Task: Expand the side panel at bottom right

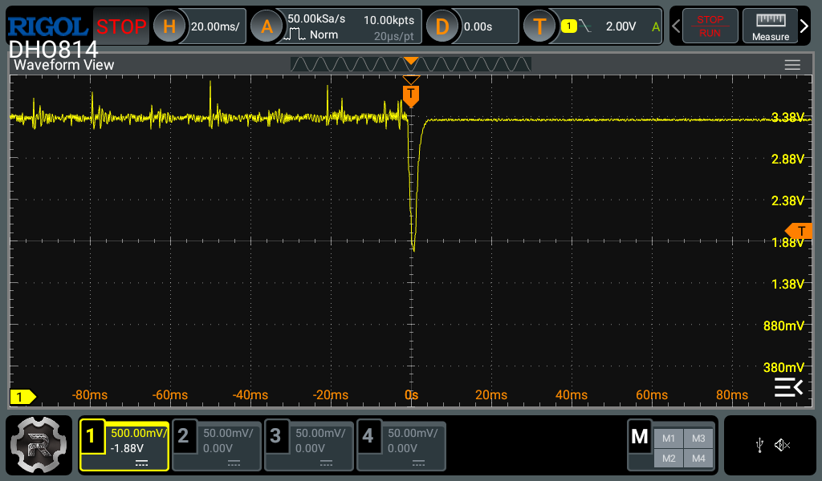Action: pyautogui.click(x=787, y=388)
